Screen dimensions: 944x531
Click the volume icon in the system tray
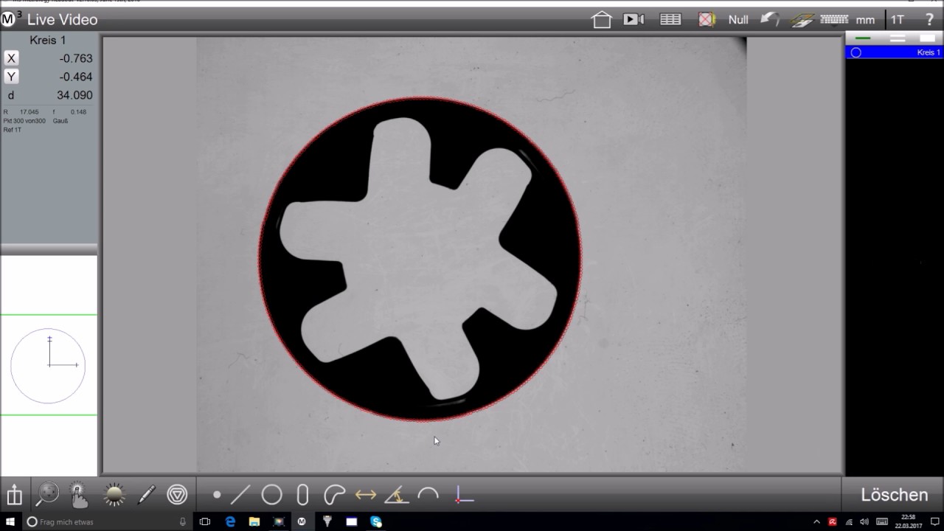[x=864, y=521]
